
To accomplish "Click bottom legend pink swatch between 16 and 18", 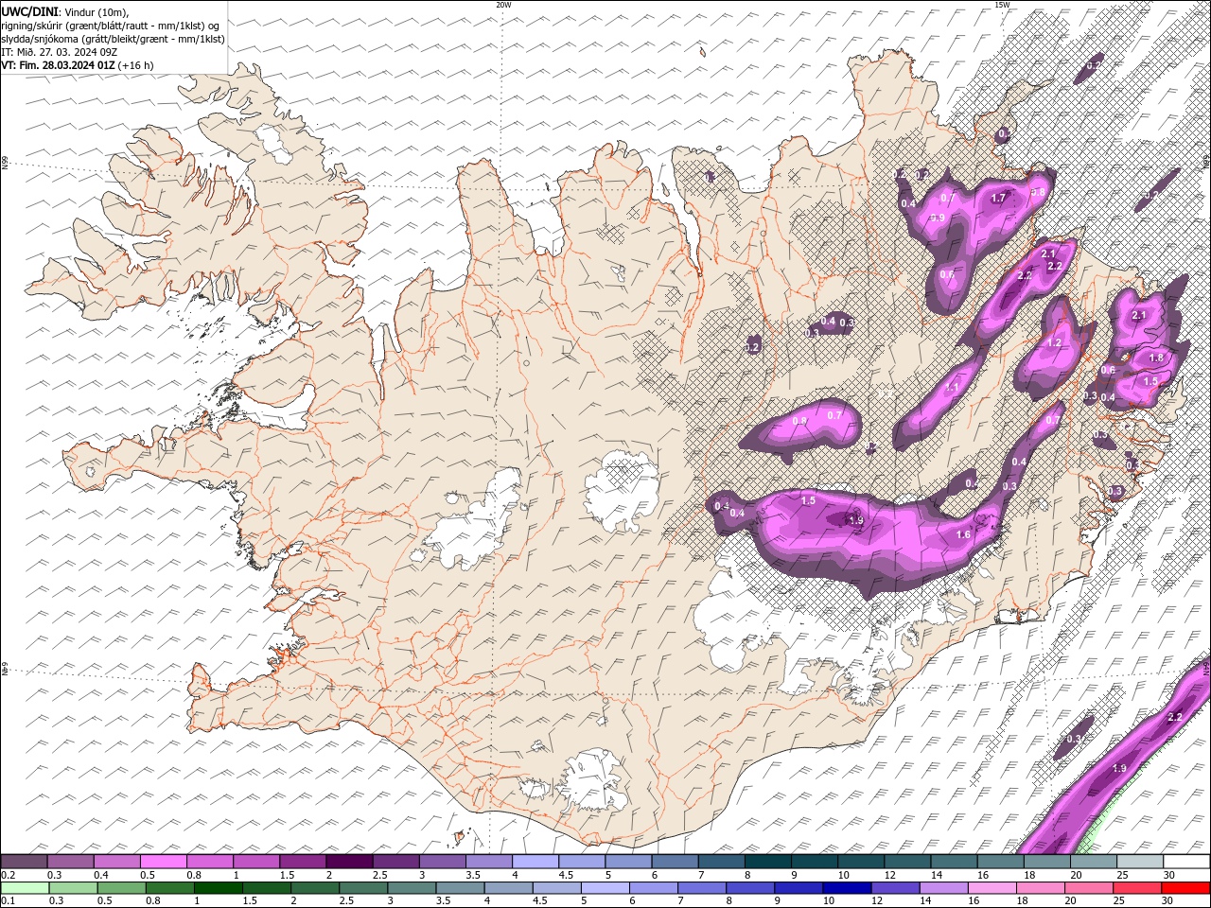I will (x=992, y=887).
